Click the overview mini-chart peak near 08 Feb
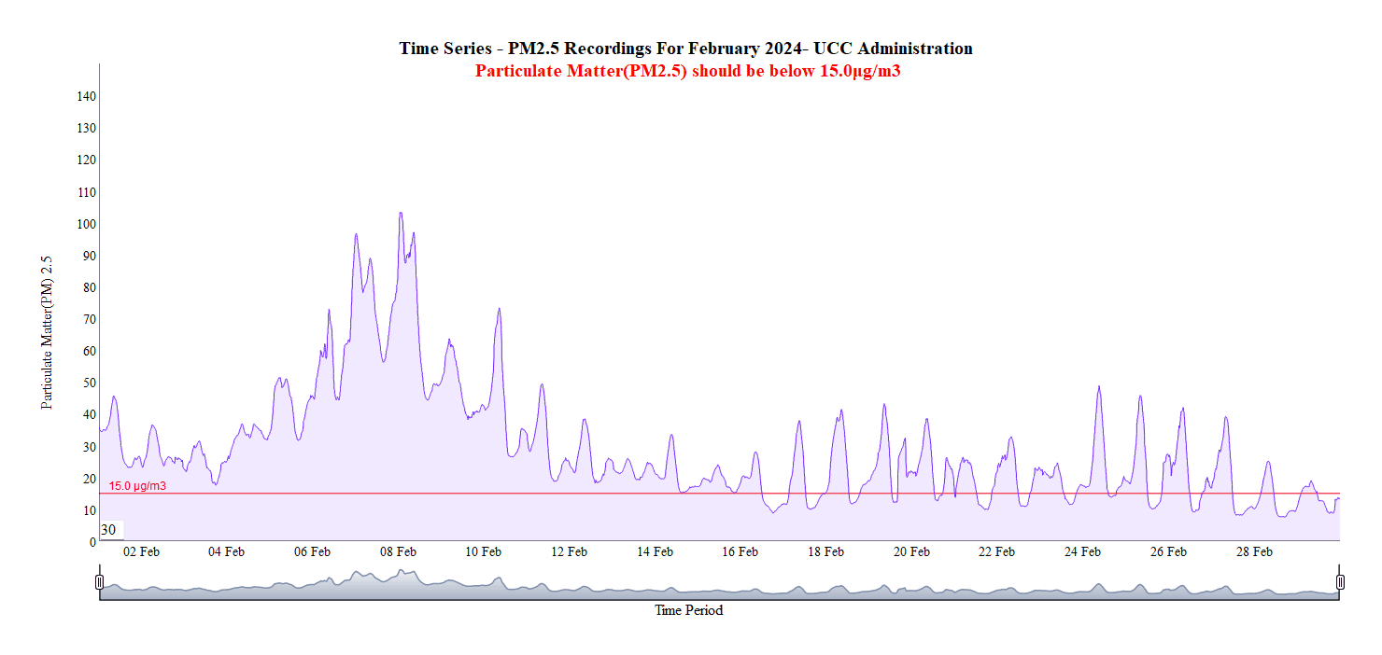The width and height of the screenshot is (1382, 655). [x=401, y=571]
